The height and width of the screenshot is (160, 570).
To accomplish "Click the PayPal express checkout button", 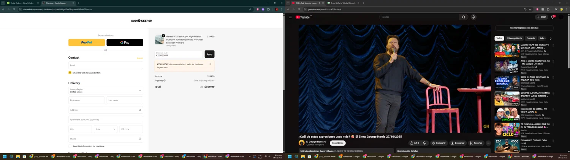I will tap(87, 42).
